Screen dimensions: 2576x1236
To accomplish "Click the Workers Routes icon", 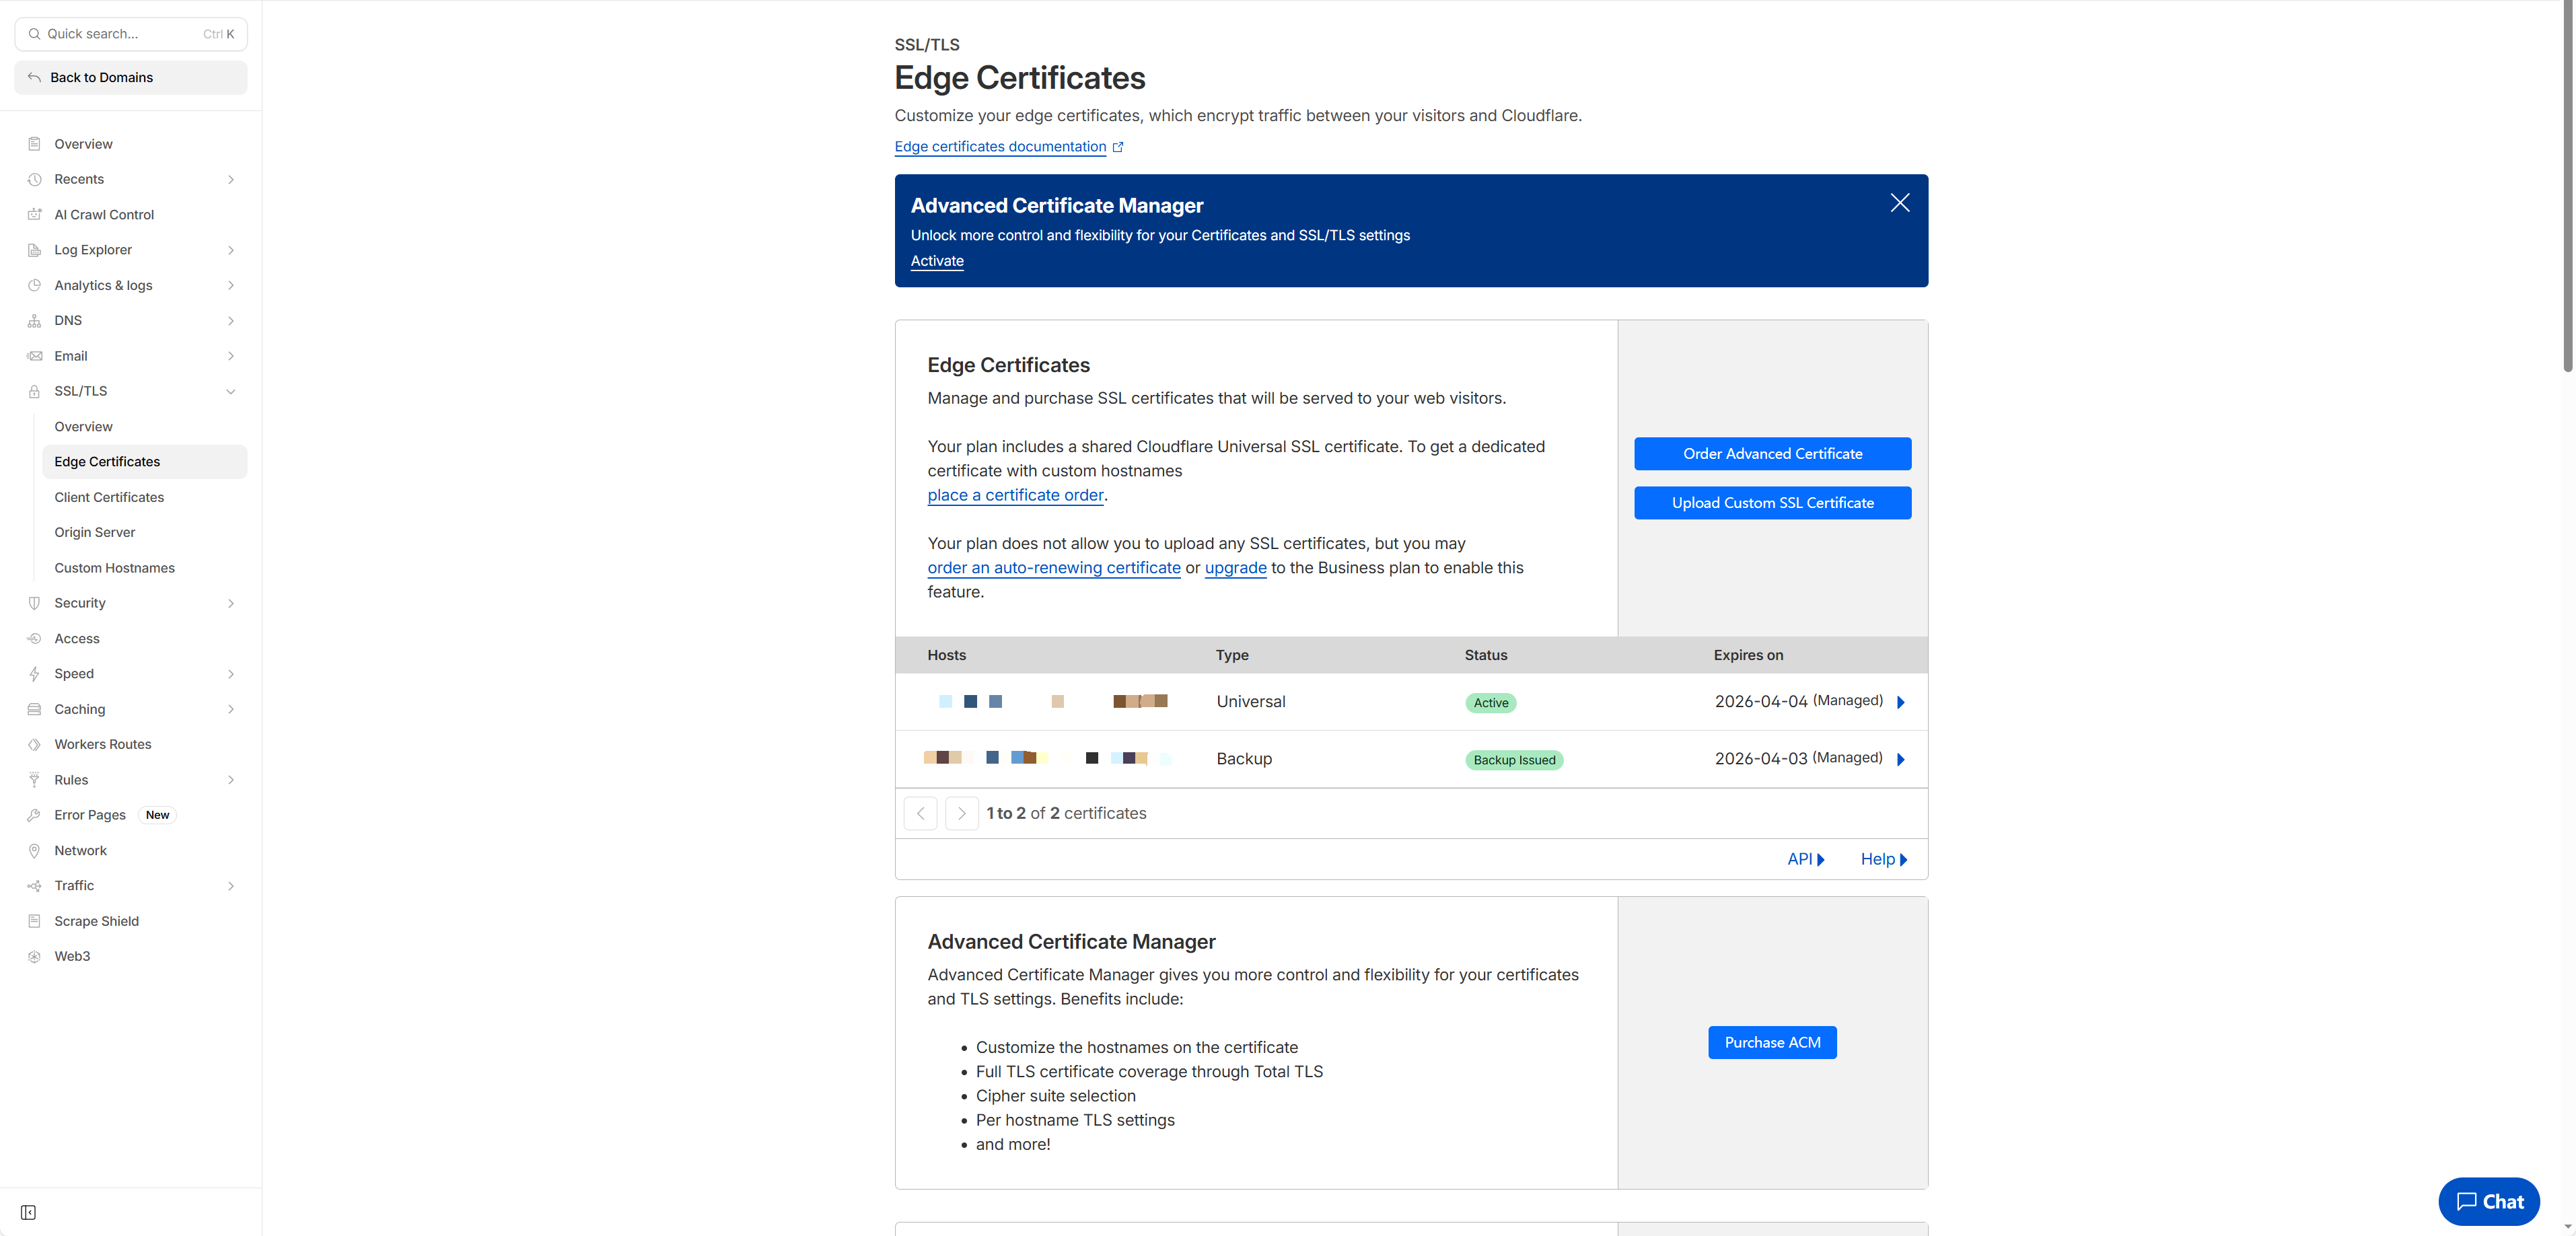I will pos(34,744).
